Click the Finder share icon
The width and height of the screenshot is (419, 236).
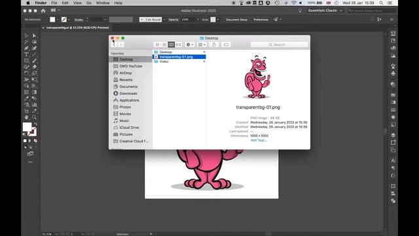[x=214, y=45]
